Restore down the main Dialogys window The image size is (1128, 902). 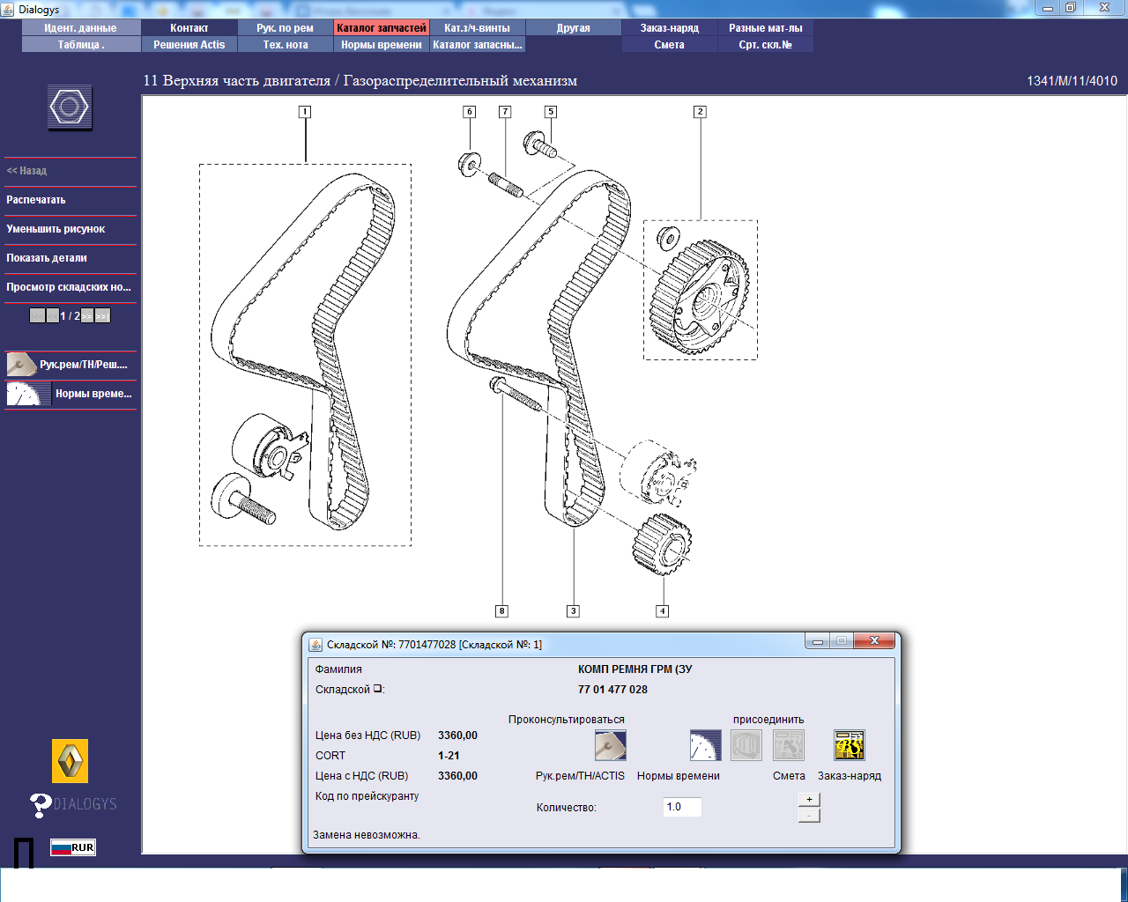tap(1071, 8)
